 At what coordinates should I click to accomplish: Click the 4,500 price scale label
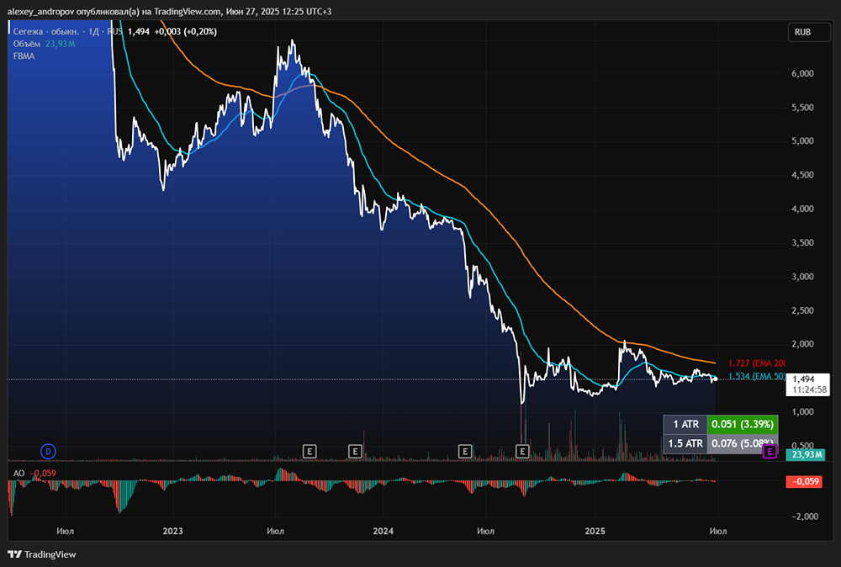(802, 175)
